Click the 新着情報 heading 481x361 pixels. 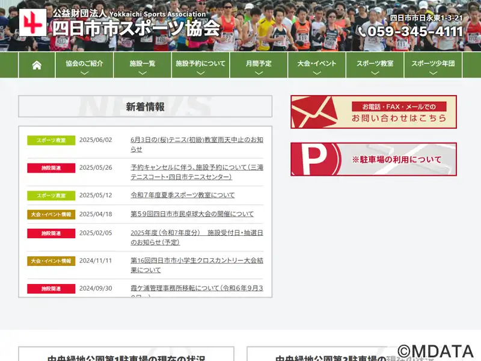point(145,107)
